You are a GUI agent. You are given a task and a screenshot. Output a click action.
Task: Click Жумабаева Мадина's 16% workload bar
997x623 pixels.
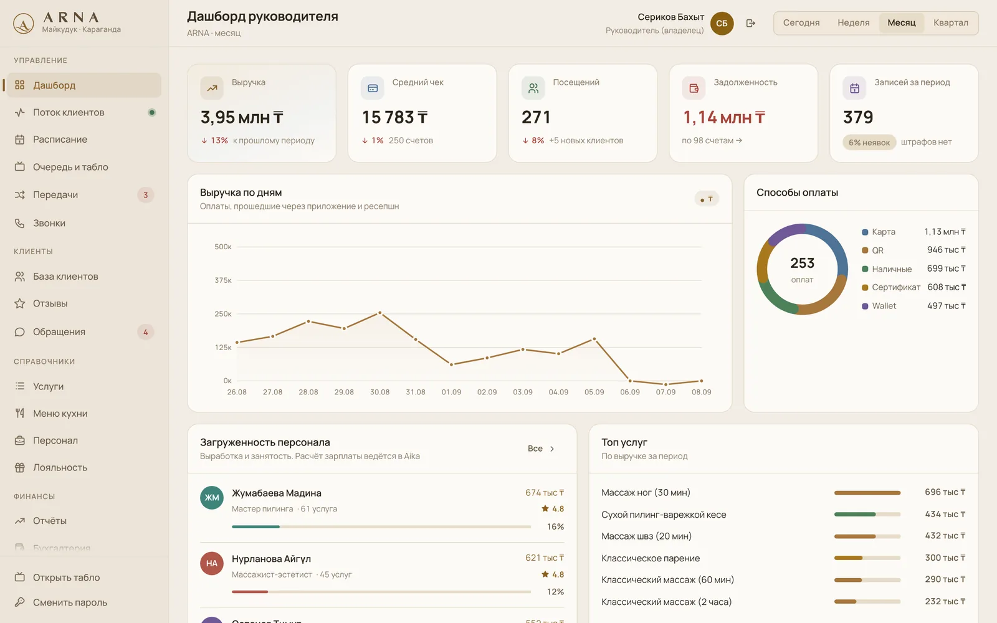click(x=381, y=527)
